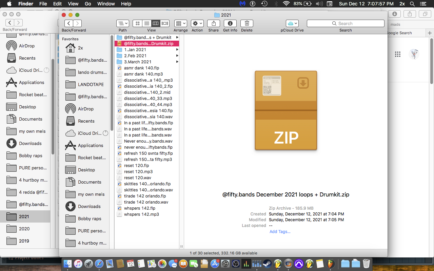Click the Share toolbar icon
This screenshot has height=271, width=434.
tap(213, 23)
